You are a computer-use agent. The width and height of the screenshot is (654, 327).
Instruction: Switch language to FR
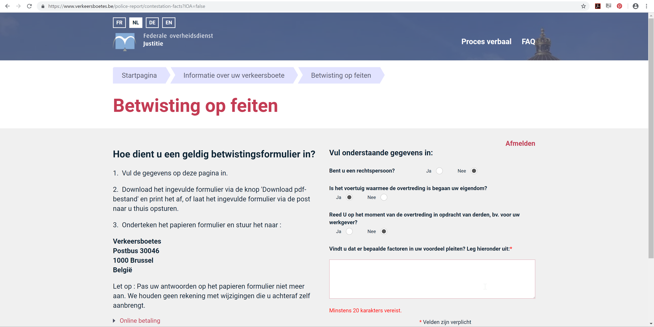119,23
